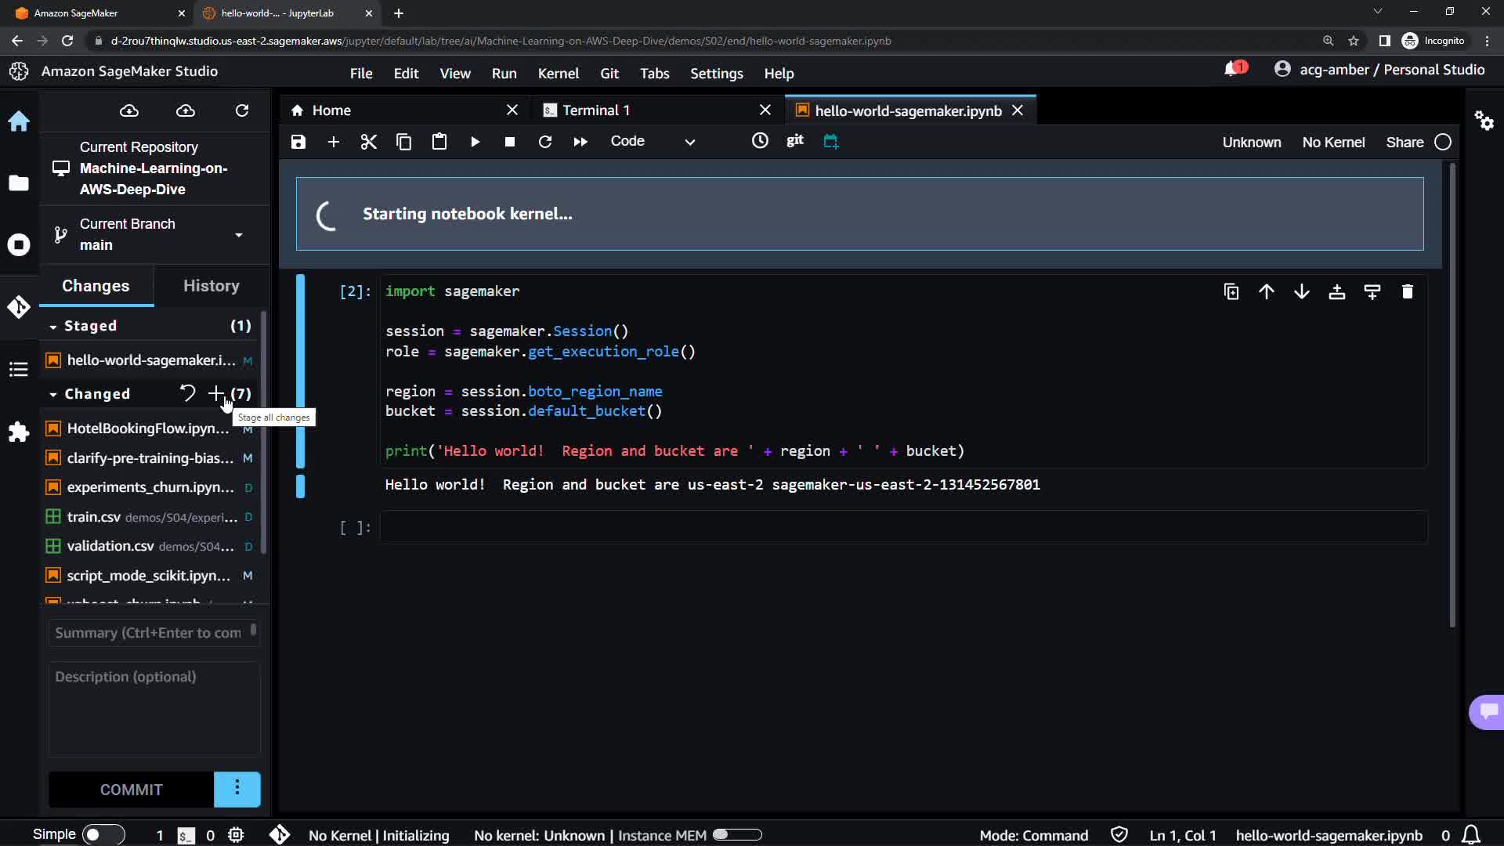This screenshot has width=1504, height=846.
Task: Delete the cell with the trash icon
Action: [1407, 292]
